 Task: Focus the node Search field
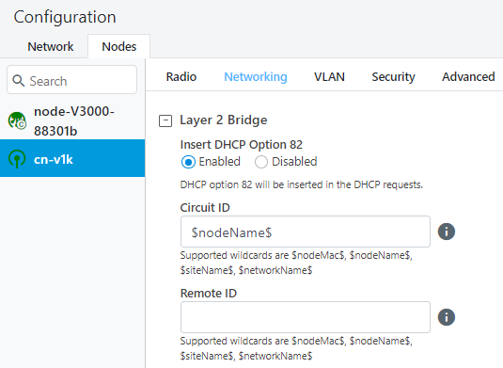tap(71, 80)
